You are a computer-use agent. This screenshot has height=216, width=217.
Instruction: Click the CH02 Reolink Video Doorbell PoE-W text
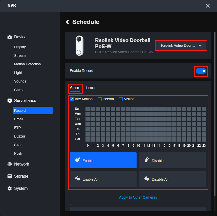coord(124,52)
